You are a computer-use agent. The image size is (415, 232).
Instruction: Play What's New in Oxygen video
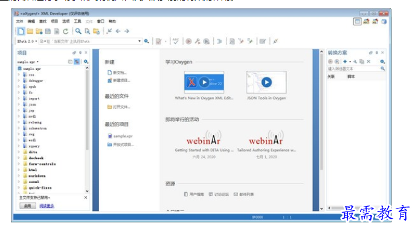tap(204, 82)
